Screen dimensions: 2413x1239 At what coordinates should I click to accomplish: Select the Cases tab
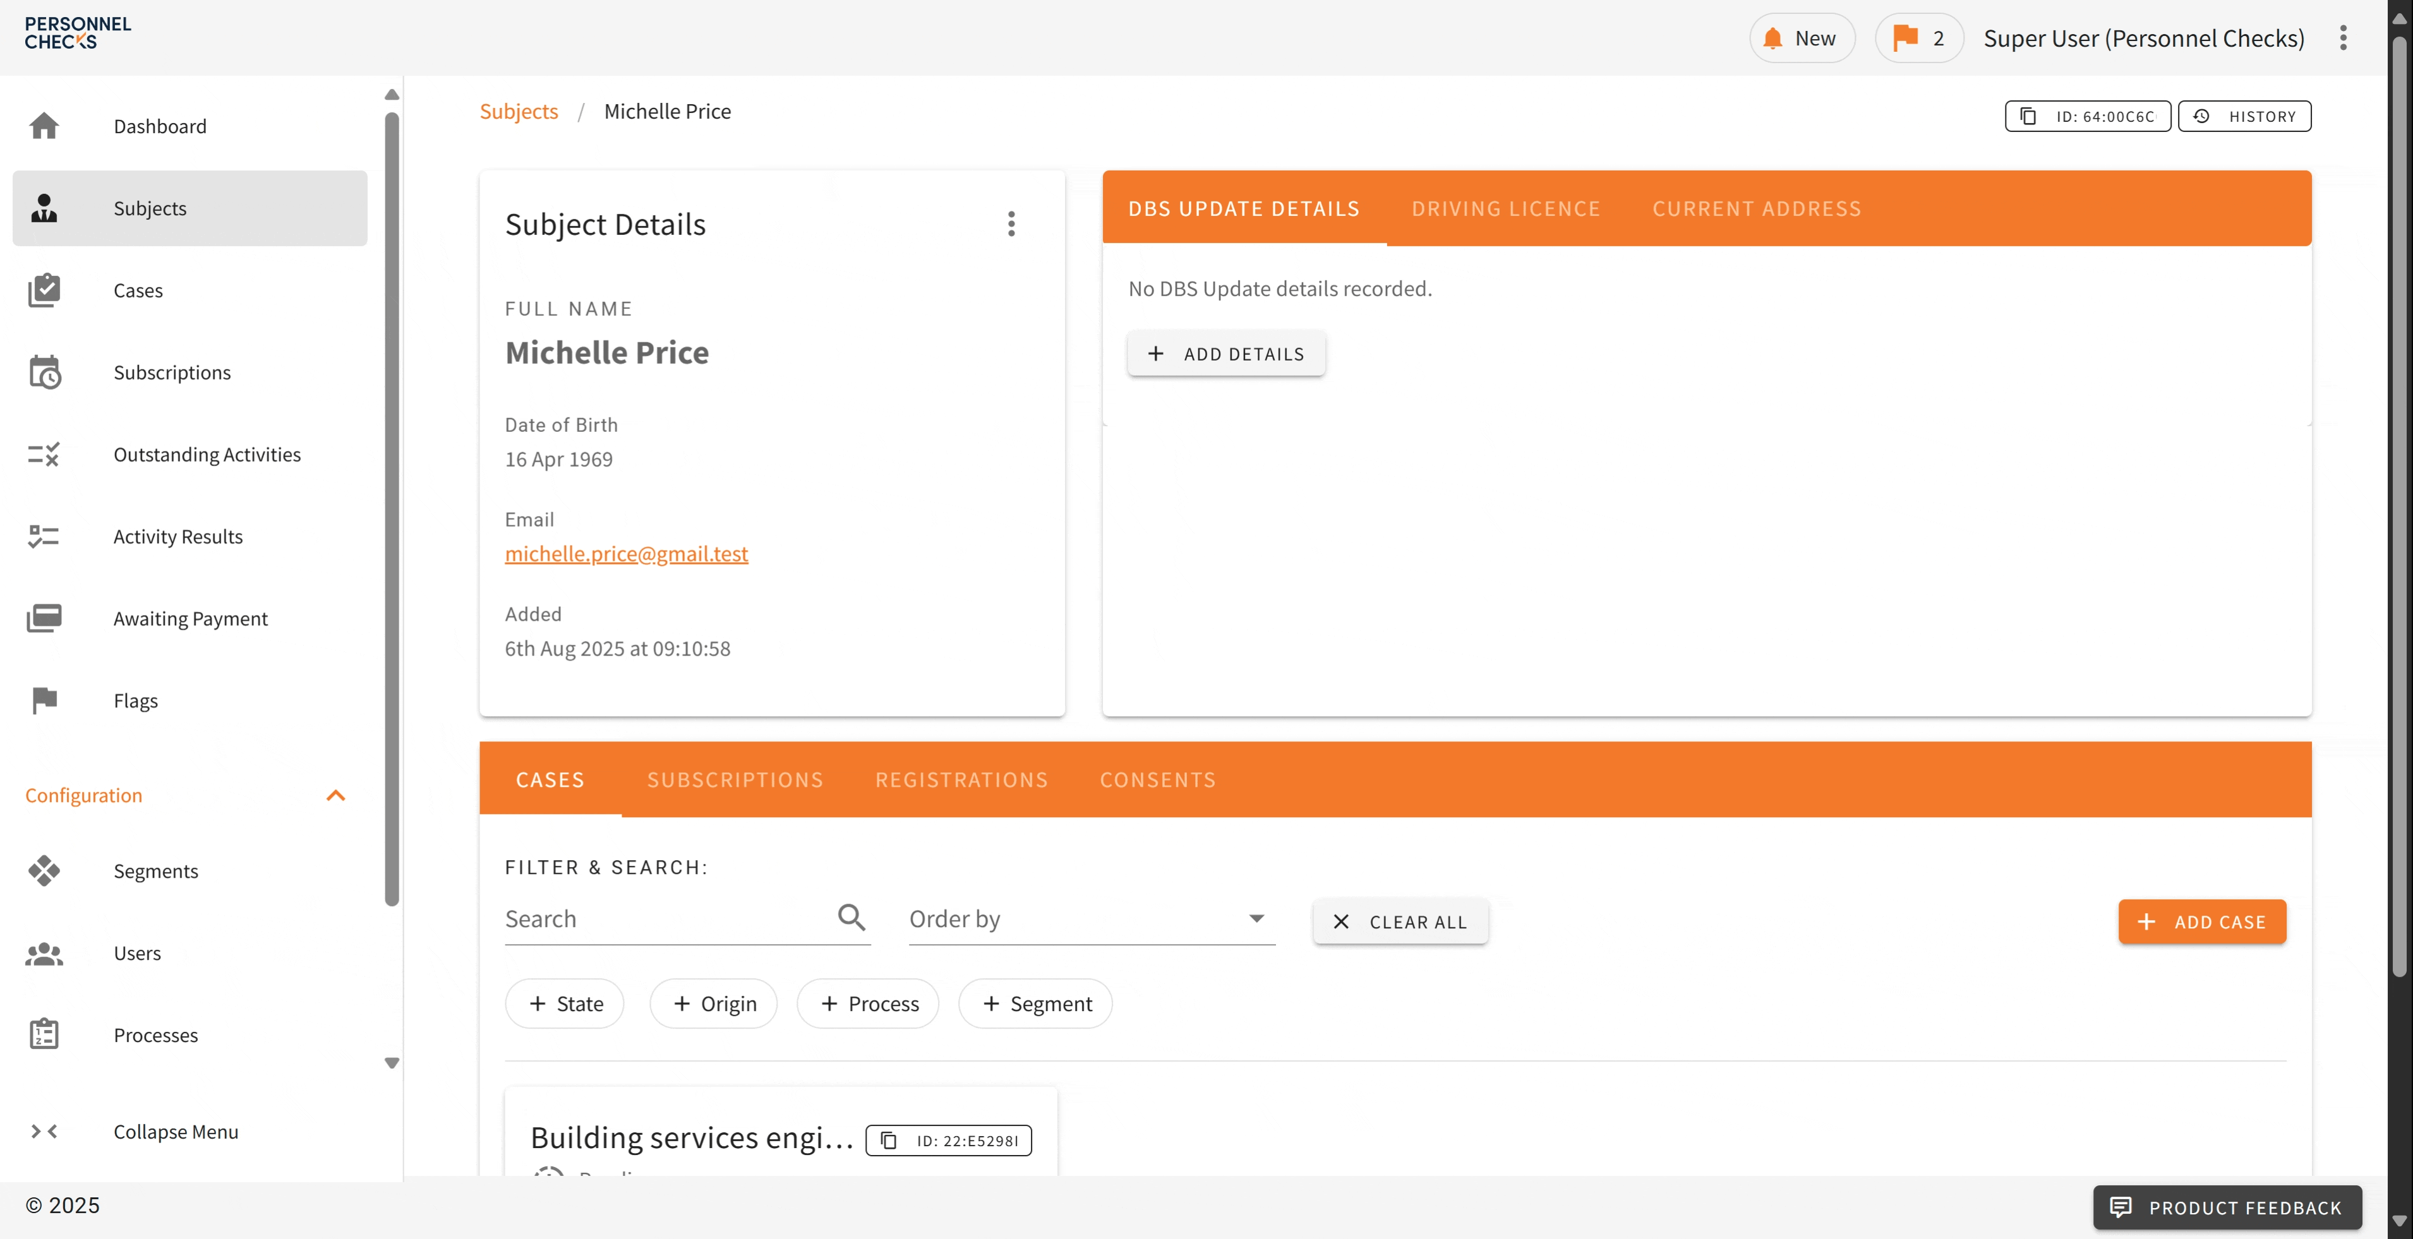pos(550,779)
